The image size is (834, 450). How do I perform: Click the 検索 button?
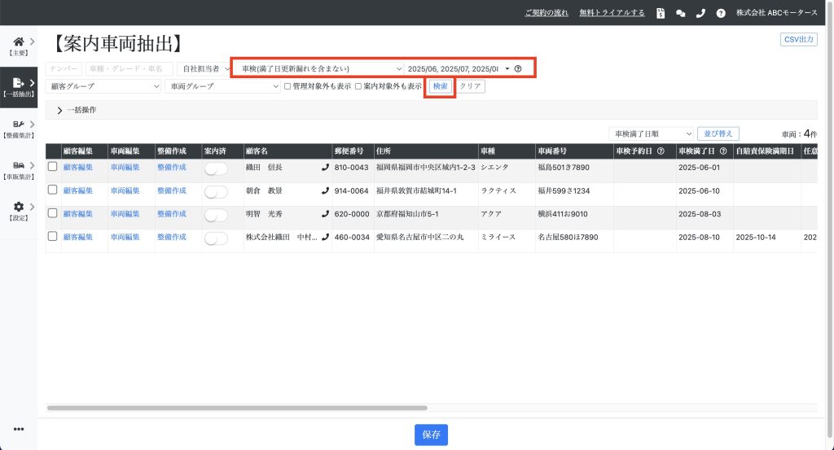click(440, 86)
